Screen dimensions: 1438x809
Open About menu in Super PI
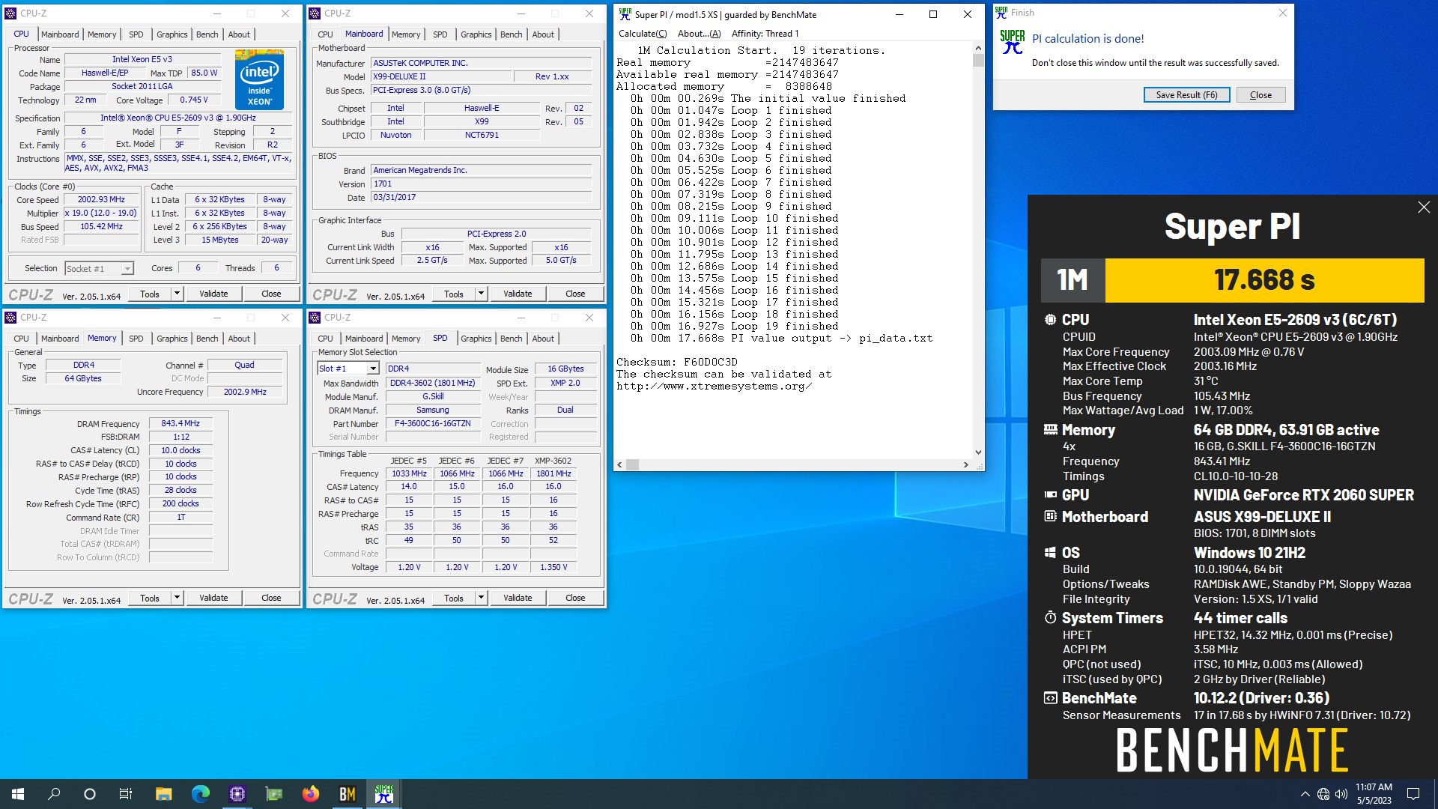[699, 34]
